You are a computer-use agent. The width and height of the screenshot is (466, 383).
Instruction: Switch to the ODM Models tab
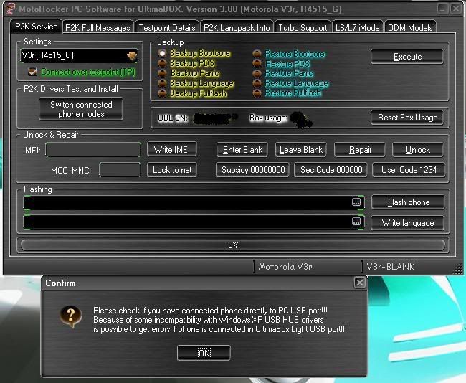410,28
